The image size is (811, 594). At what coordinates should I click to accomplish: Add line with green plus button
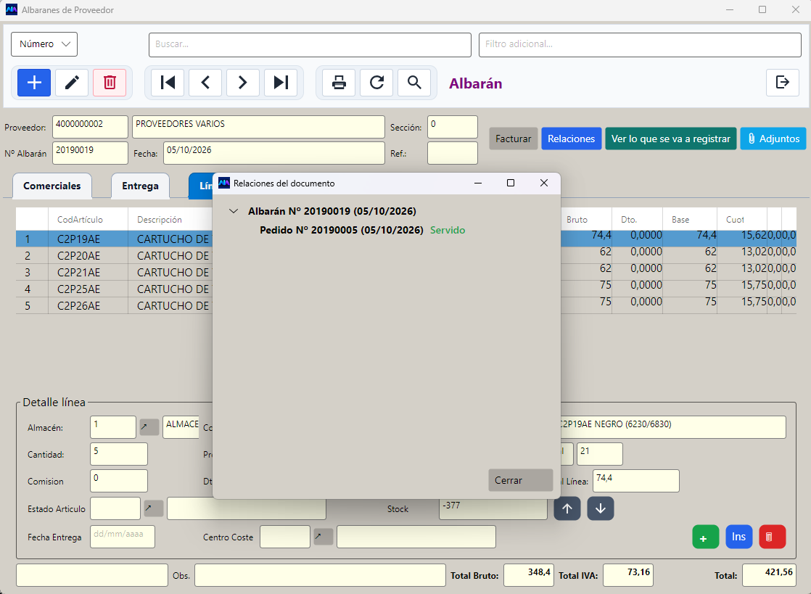point(706,537)
